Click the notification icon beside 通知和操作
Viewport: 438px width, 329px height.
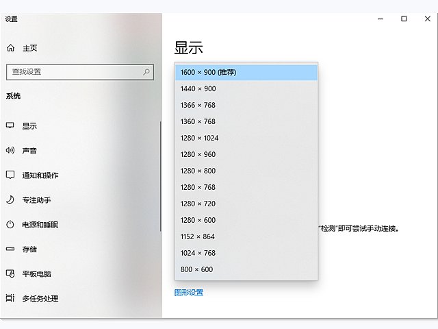tap(10, 175)
